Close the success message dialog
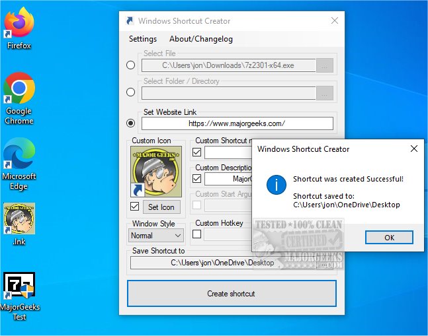Viewport: 428px width, 336px height. [x=414, y=149]
